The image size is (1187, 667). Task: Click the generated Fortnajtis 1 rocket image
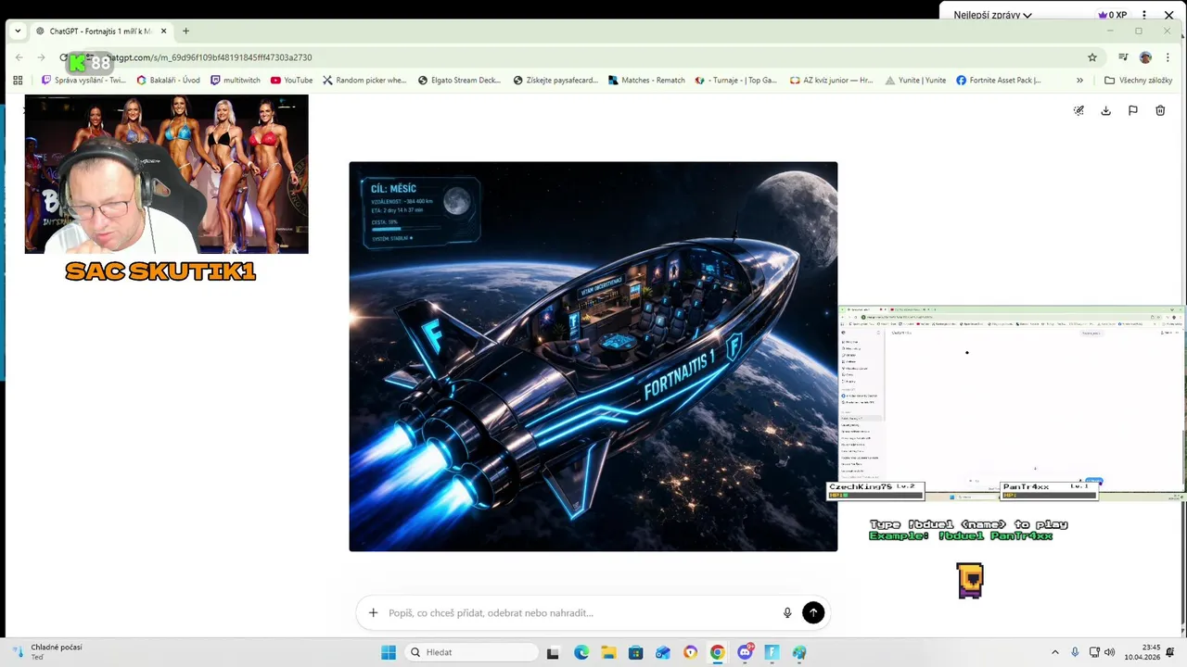[x=593, y=357]
